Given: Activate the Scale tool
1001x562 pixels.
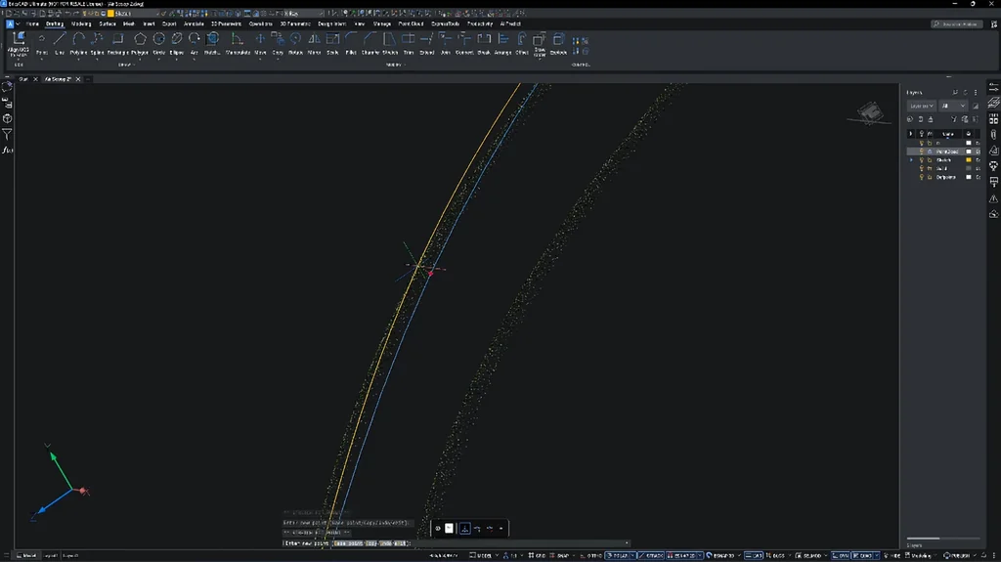Looking at the screenshot, I should point(332,43).
